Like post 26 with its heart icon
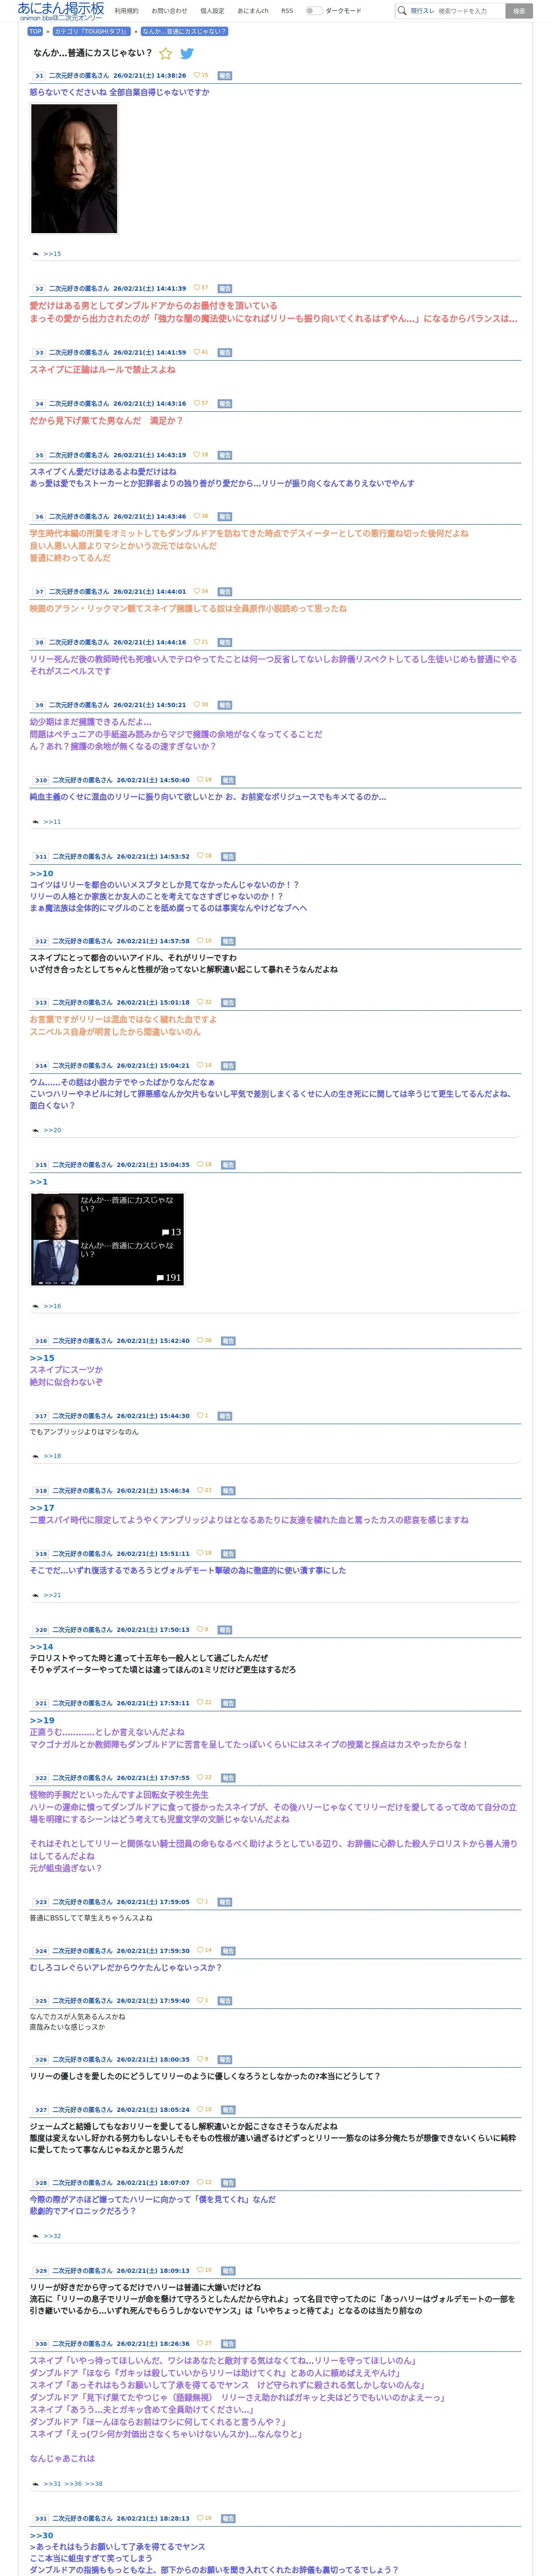 click(x=199, y=2059)
